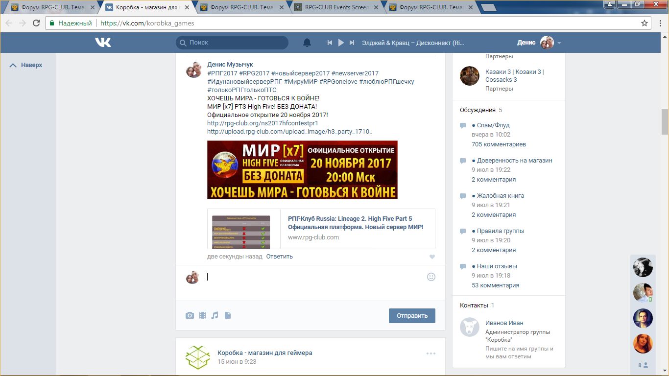
Task: Reload the current page
Action: pos(36,23)
